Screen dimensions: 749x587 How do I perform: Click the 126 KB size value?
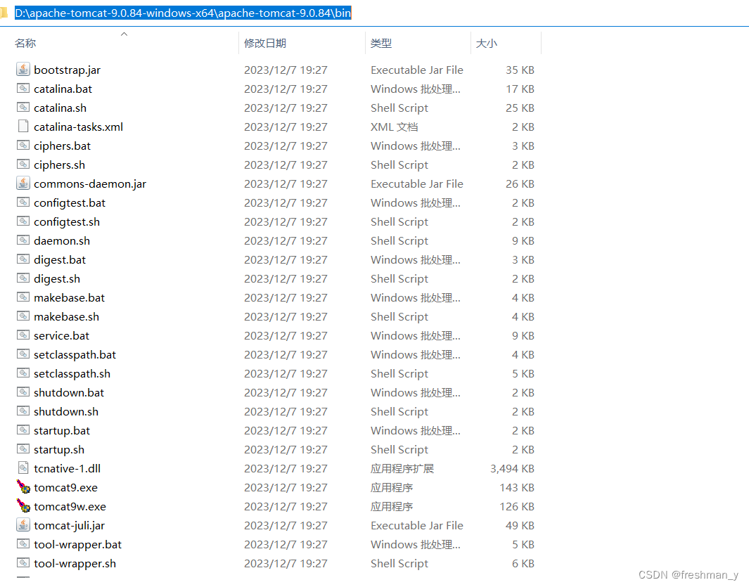pos(517,506)
